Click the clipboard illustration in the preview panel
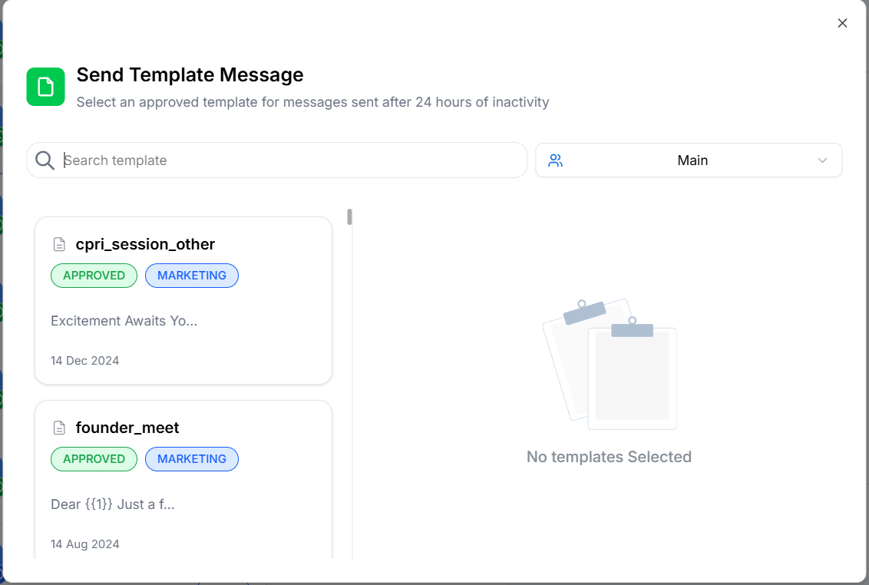 click(609, 362)
